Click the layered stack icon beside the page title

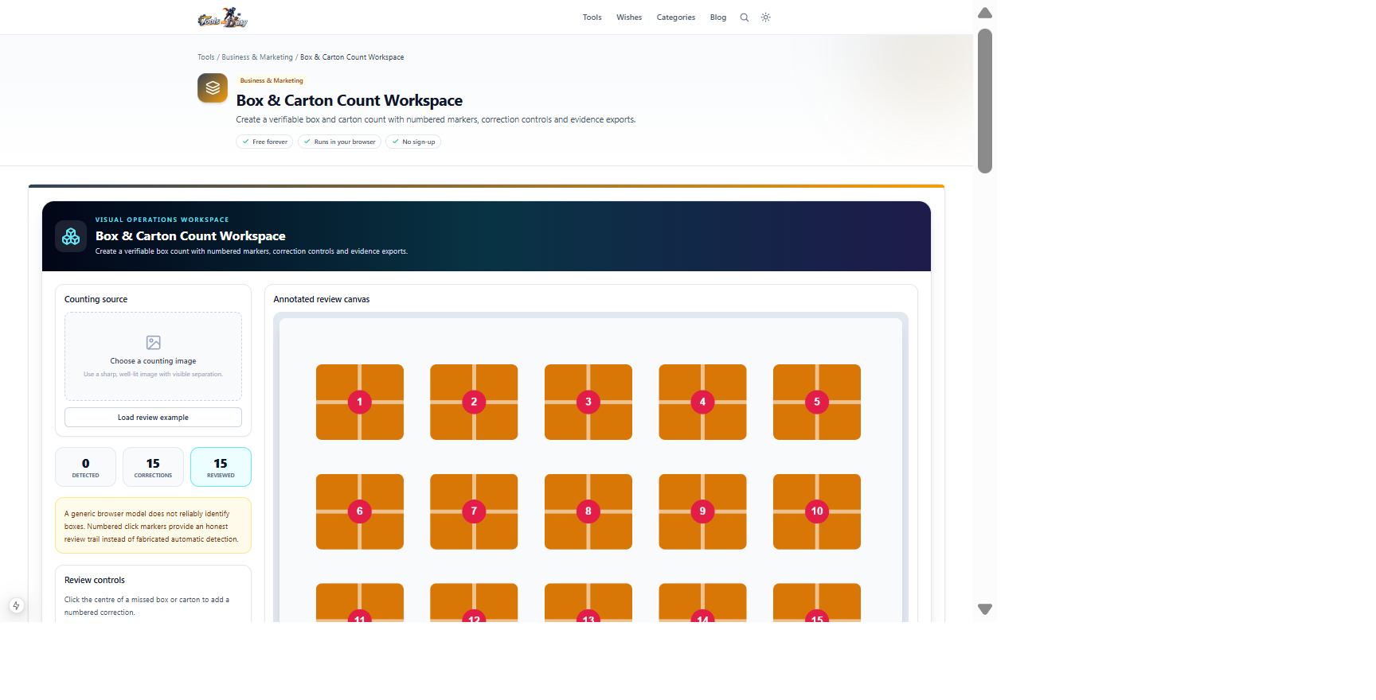[x=213, y=88]
